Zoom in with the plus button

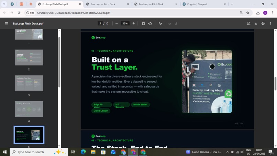(134, 23)
